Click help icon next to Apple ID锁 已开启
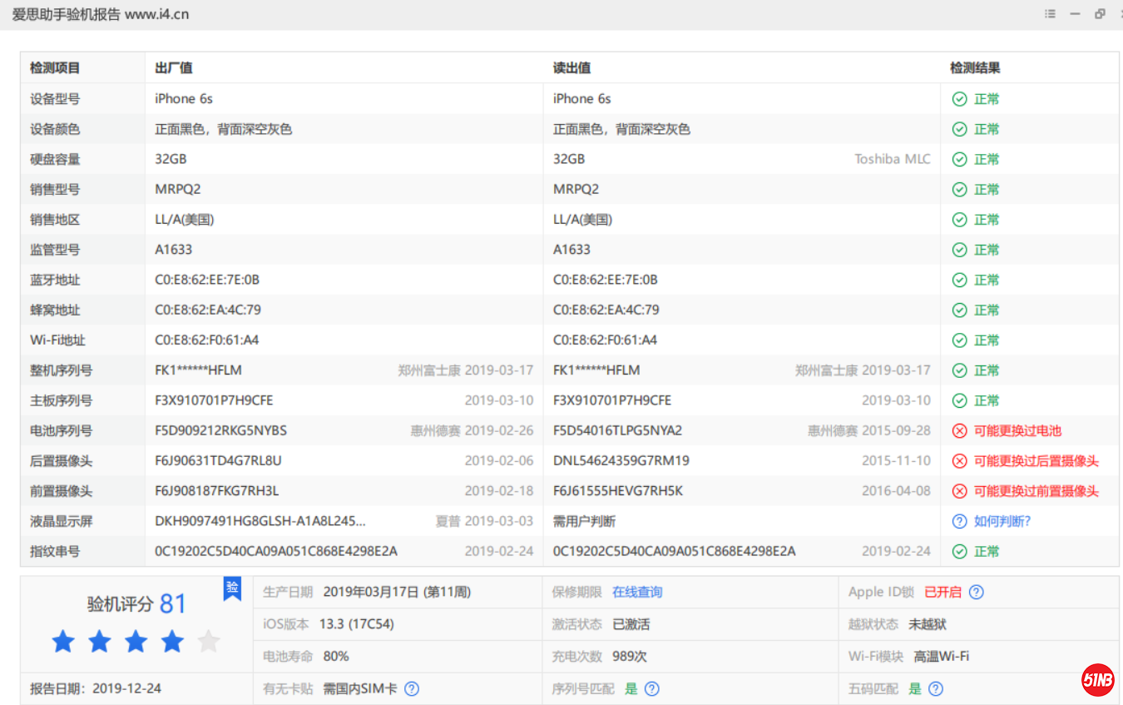This screenshot has width=1123, height=705. point(977,593)
